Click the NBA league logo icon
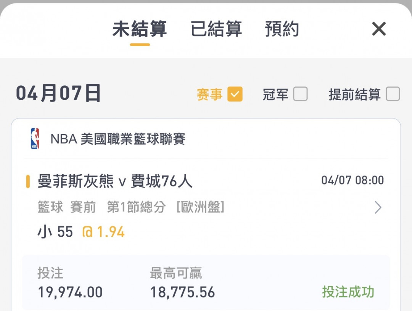 click(x=35, y=139)
